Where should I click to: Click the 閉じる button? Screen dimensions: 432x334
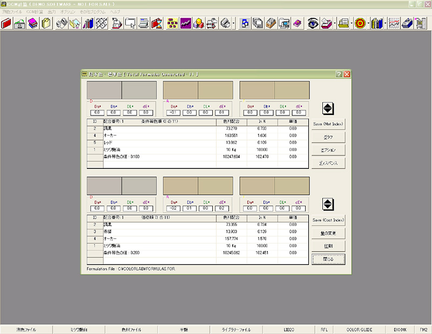[x=328, y=258]
